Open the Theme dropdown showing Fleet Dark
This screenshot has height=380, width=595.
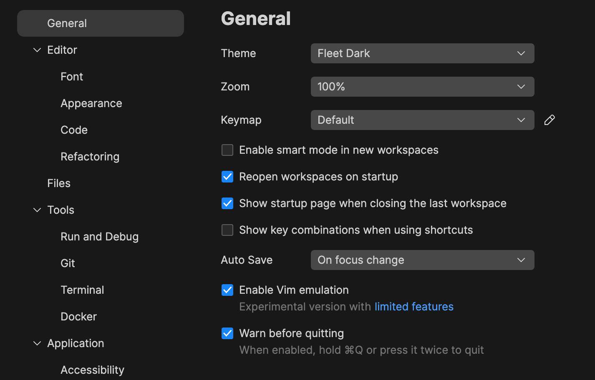click(422, 53)
